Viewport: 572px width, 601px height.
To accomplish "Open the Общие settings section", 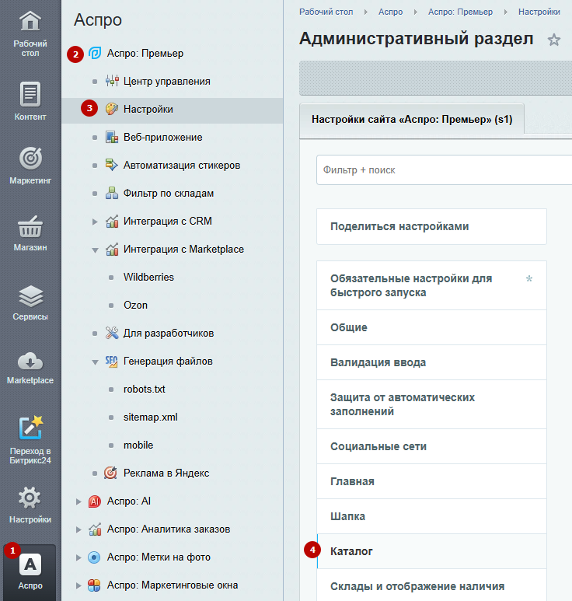I will [431, 327].
